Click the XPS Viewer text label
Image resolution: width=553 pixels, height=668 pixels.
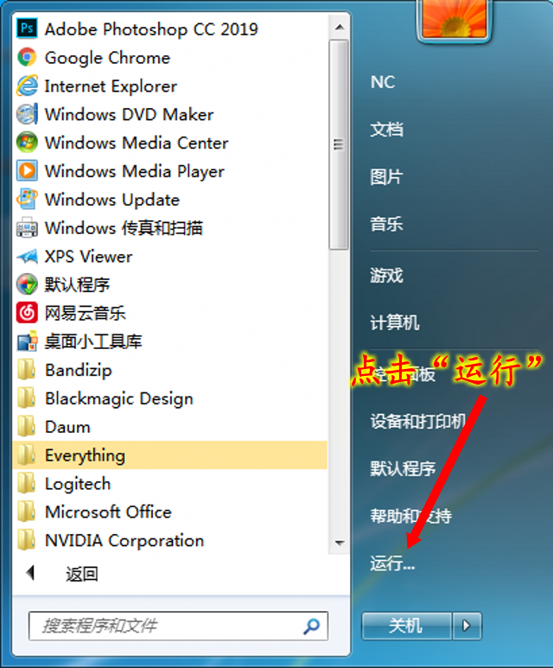[x=88, y=257]
